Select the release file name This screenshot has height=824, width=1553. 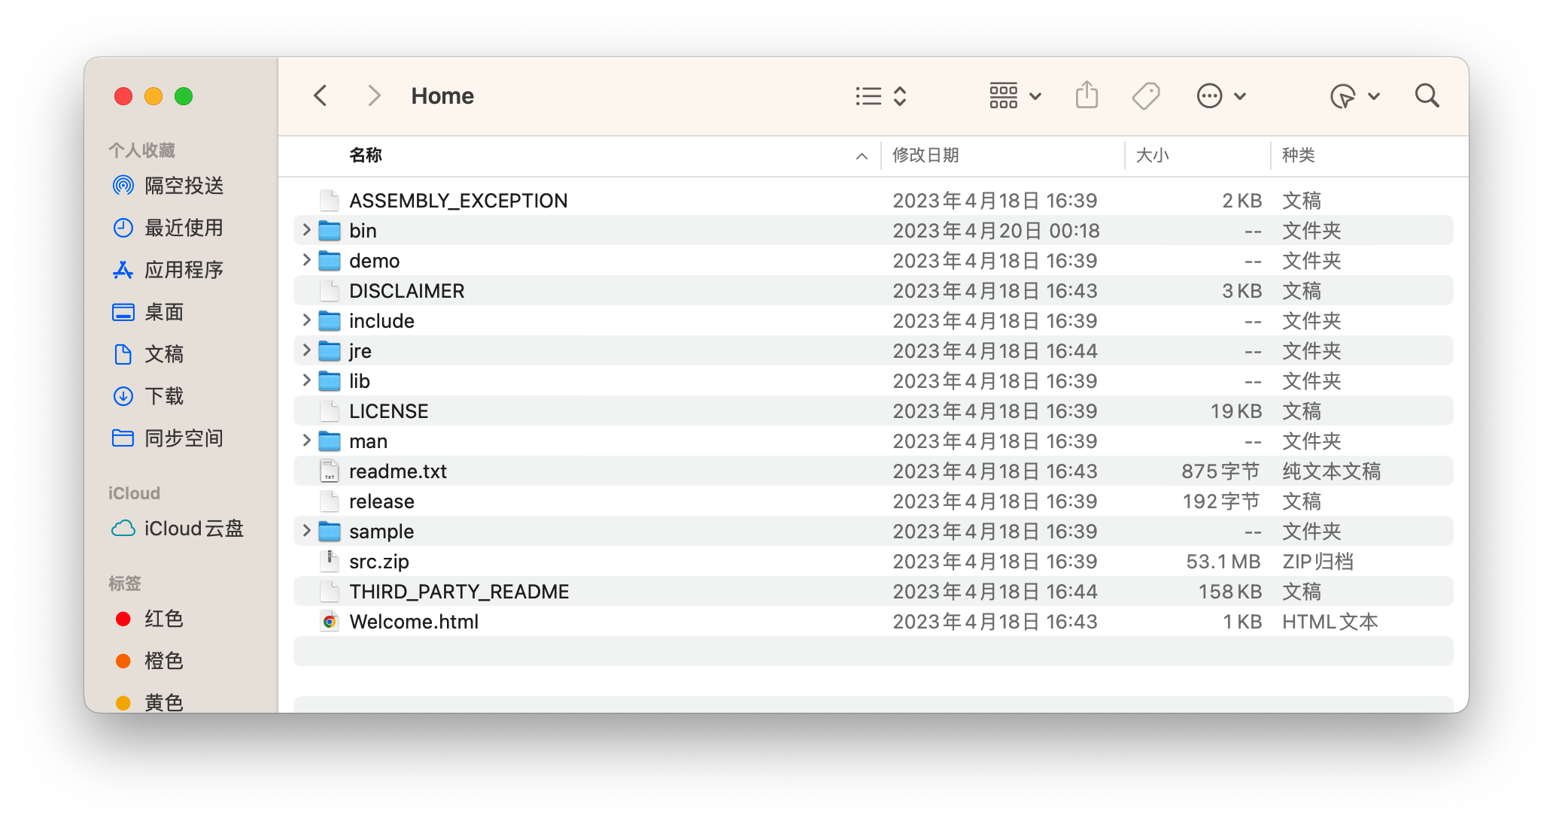point(381,501)
